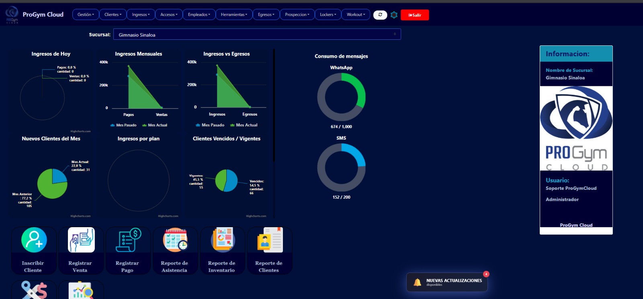
Task: Log out with the red Salir button
Action: [415, 15]
